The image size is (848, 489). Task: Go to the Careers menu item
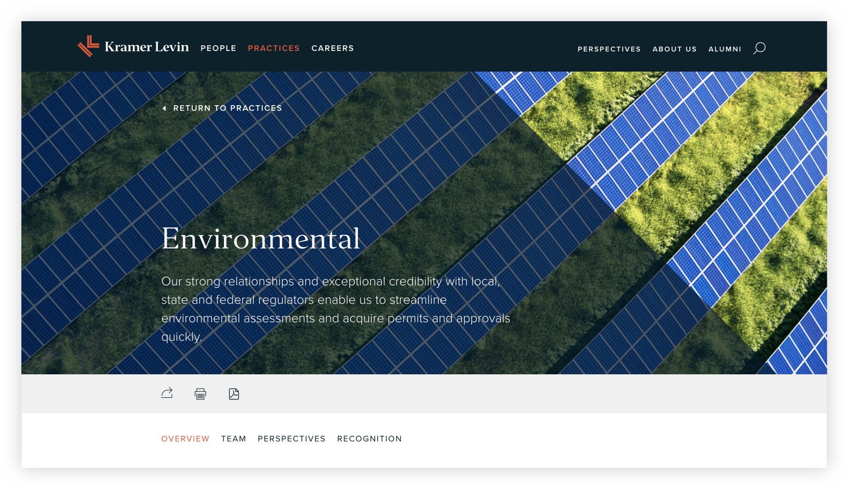[332, 48]
